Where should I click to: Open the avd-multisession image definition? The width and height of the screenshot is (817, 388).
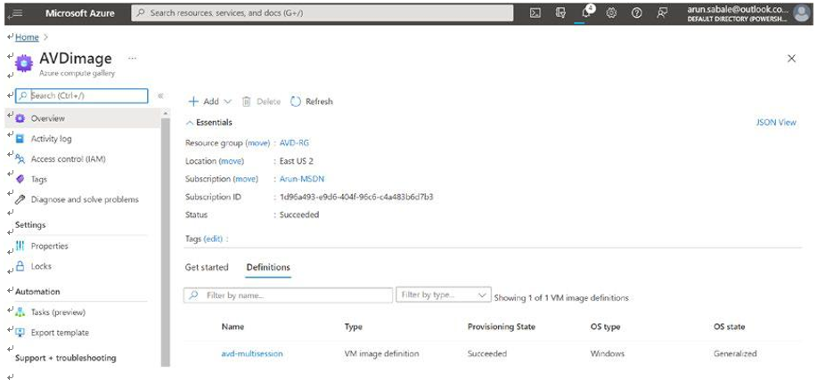coord(252,353)
